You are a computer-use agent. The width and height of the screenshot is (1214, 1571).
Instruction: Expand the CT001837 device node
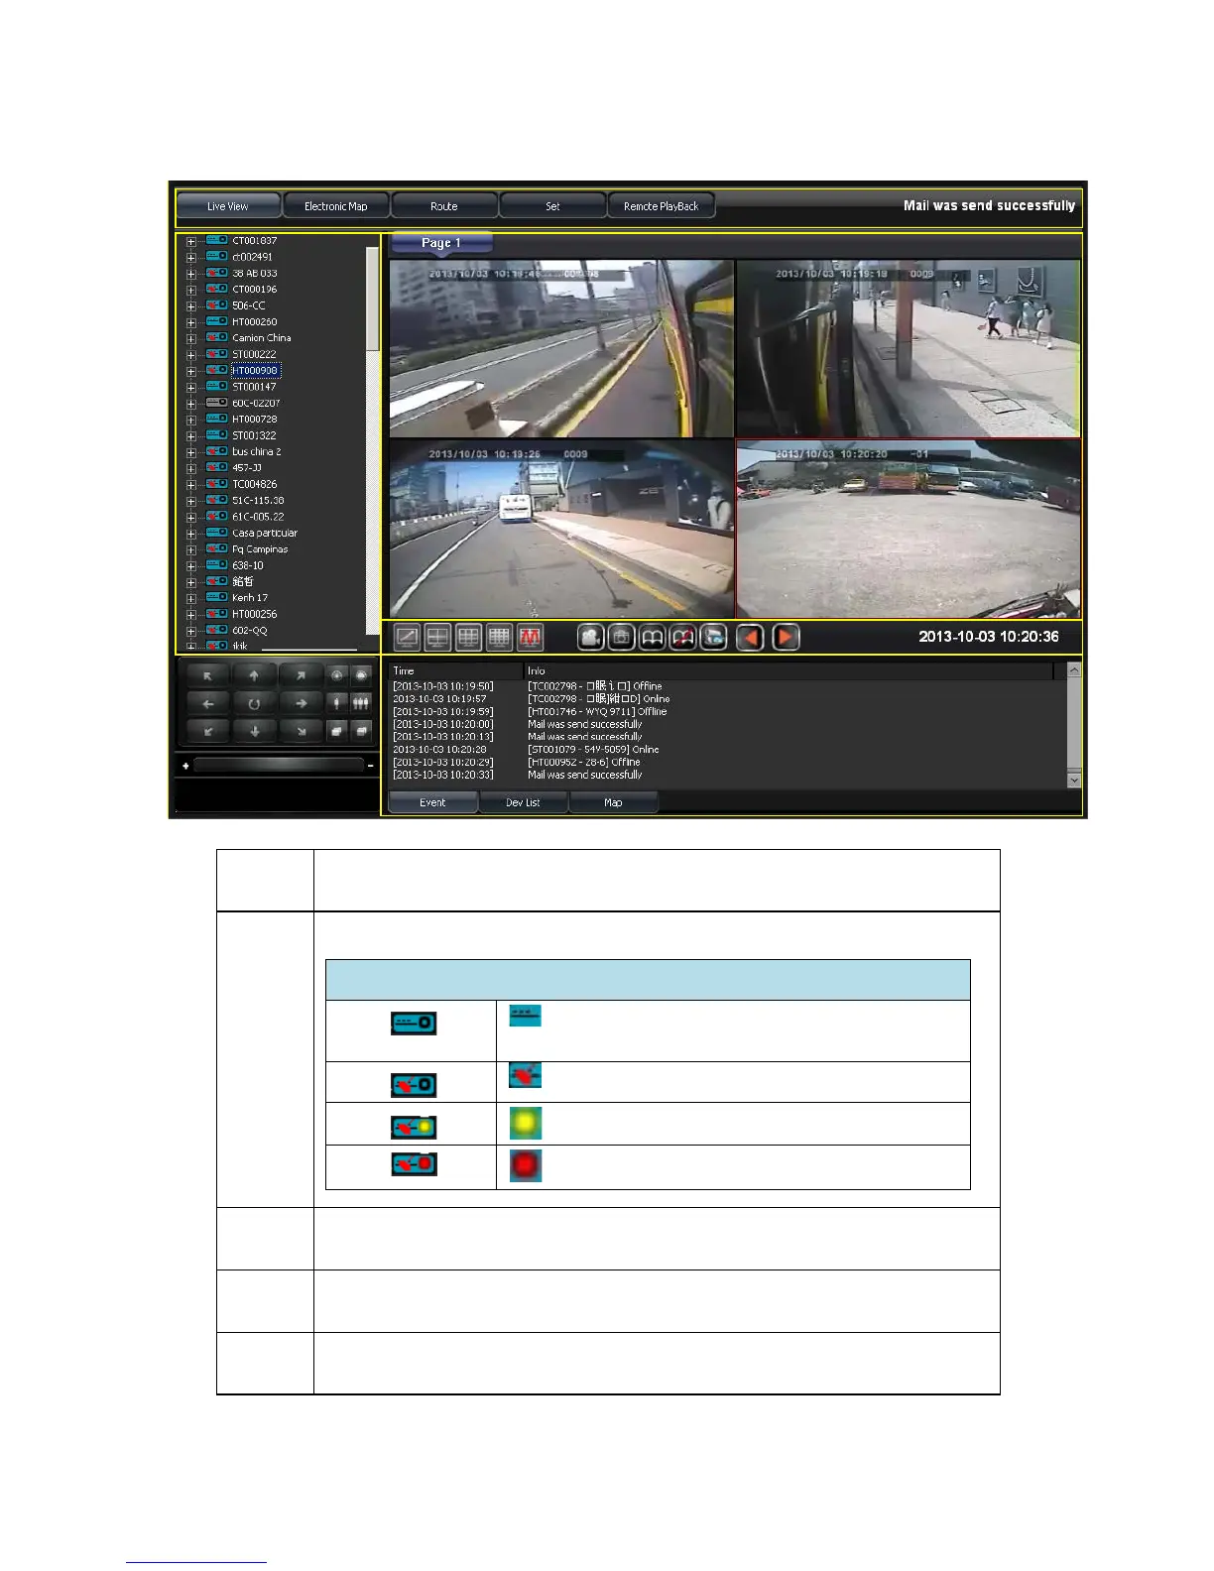tap(191, 241)
